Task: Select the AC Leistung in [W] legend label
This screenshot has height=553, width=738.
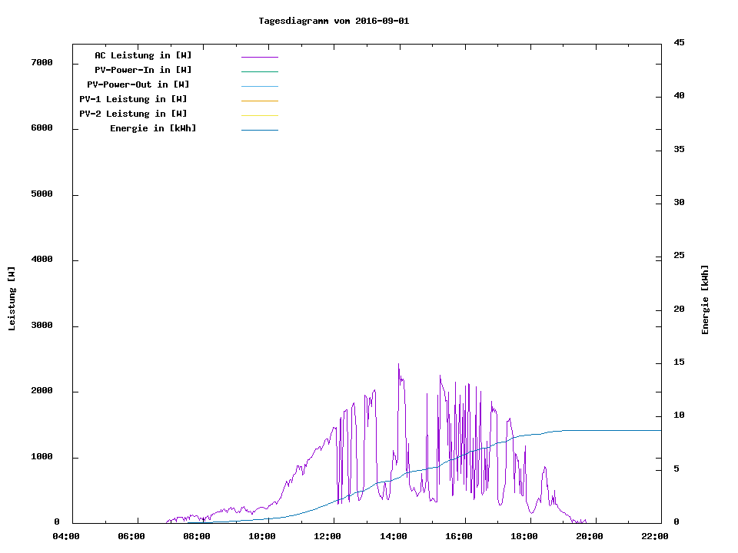Action: coord(143,55)
